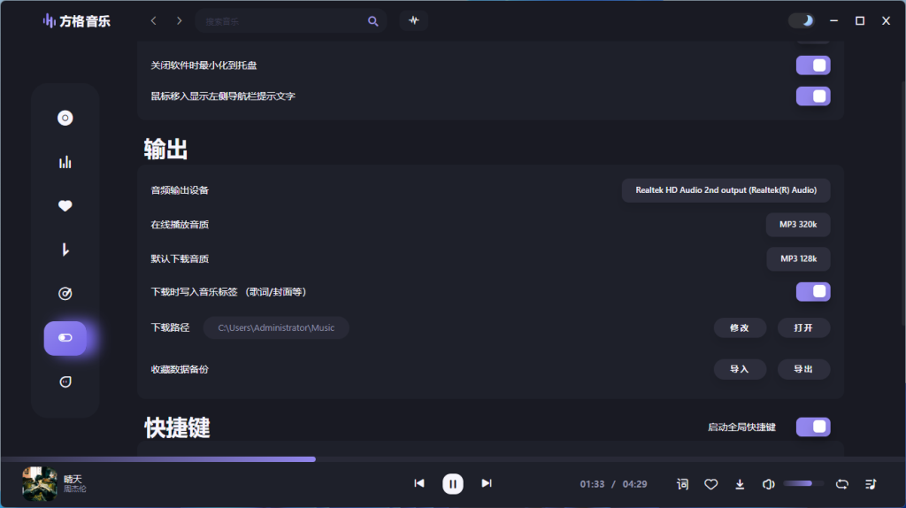Click the total duration 04:29

634,484
